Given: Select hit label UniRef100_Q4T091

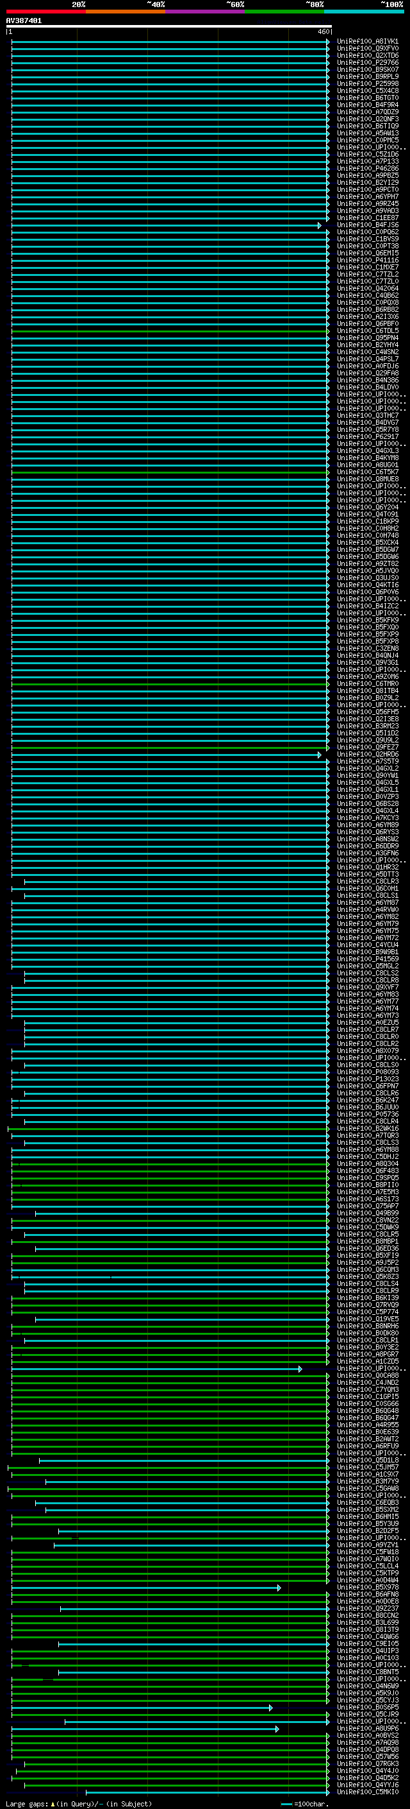Looking at the screenshot, I should click(x=367, y=514).
